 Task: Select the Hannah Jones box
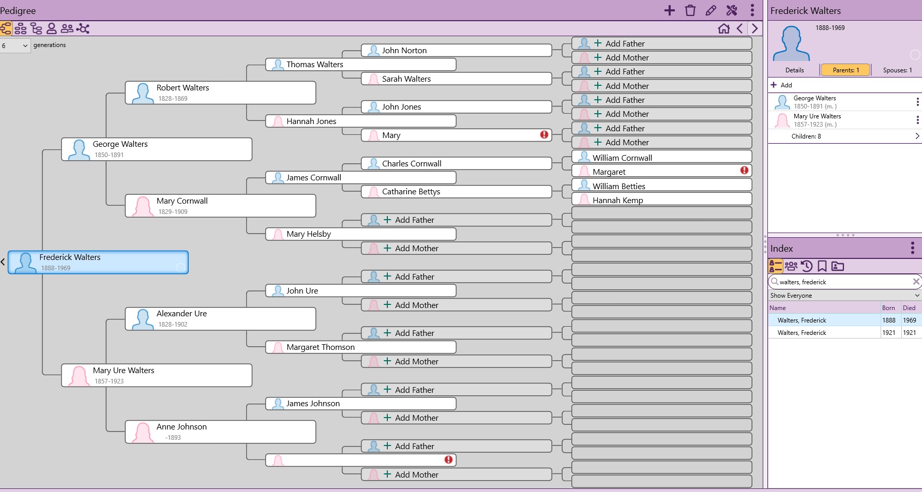361,121
